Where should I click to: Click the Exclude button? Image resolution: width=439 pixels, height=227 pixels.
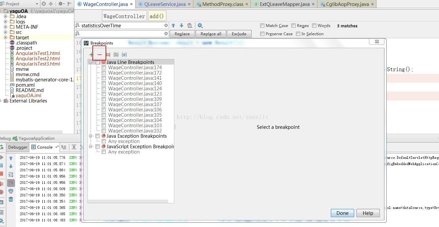pos(239,34)
